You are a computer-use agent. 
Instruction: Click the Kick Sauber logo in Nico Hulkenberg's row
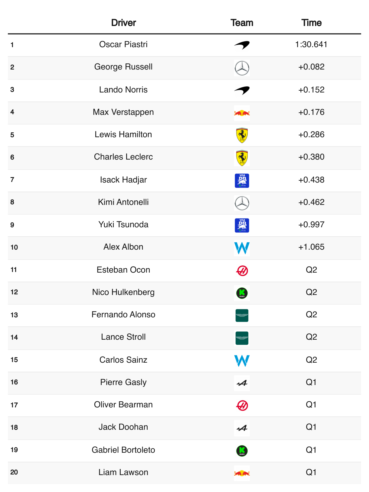point(242,293)
